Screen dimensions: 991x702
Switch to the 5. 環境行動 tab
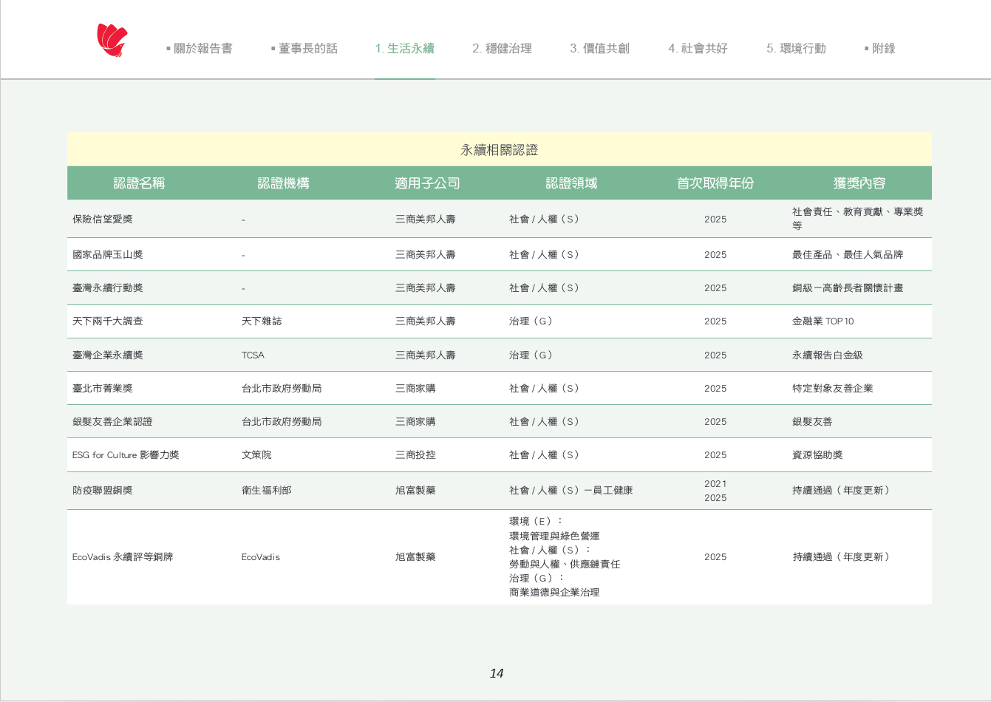[x=797, y=49]
